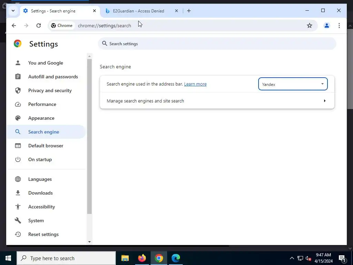353x265 pixels.
Task: Open the profile avatar menu
Action: tap(327, 26)
